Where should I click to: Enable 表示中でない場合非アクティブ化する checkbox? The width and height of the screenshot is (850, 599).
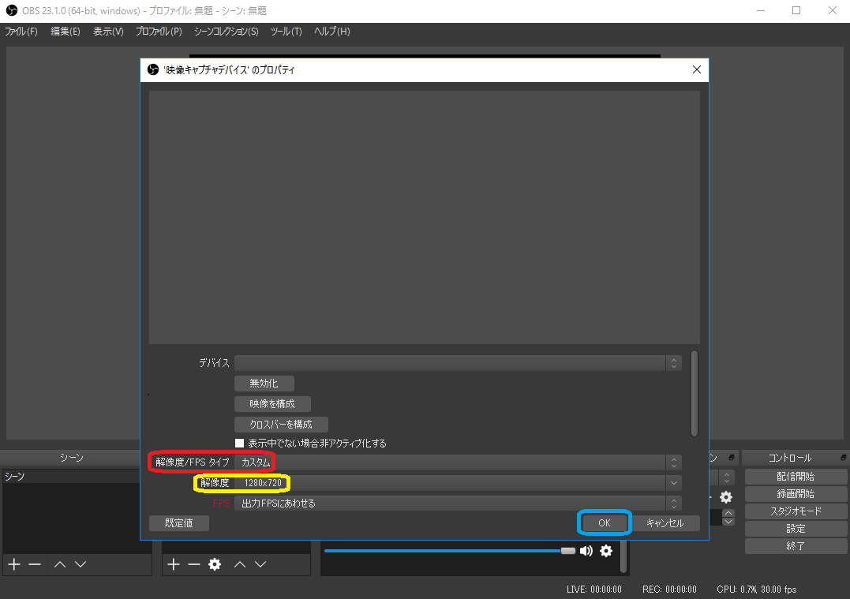(240, 444)
